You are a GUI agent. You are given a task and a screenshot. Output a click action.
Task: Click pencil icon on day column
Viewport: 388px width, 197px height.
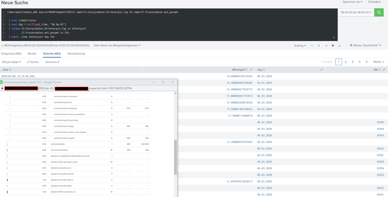click(x=322, y=70)
